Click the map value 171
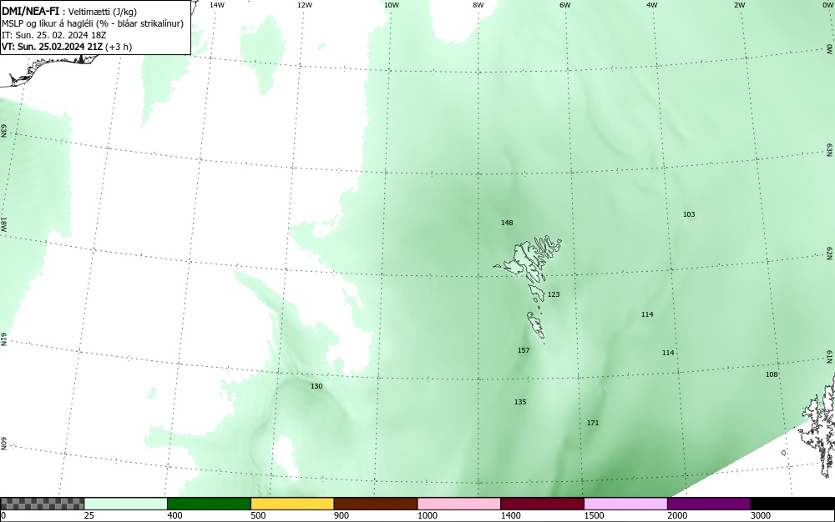 (593, 423)
